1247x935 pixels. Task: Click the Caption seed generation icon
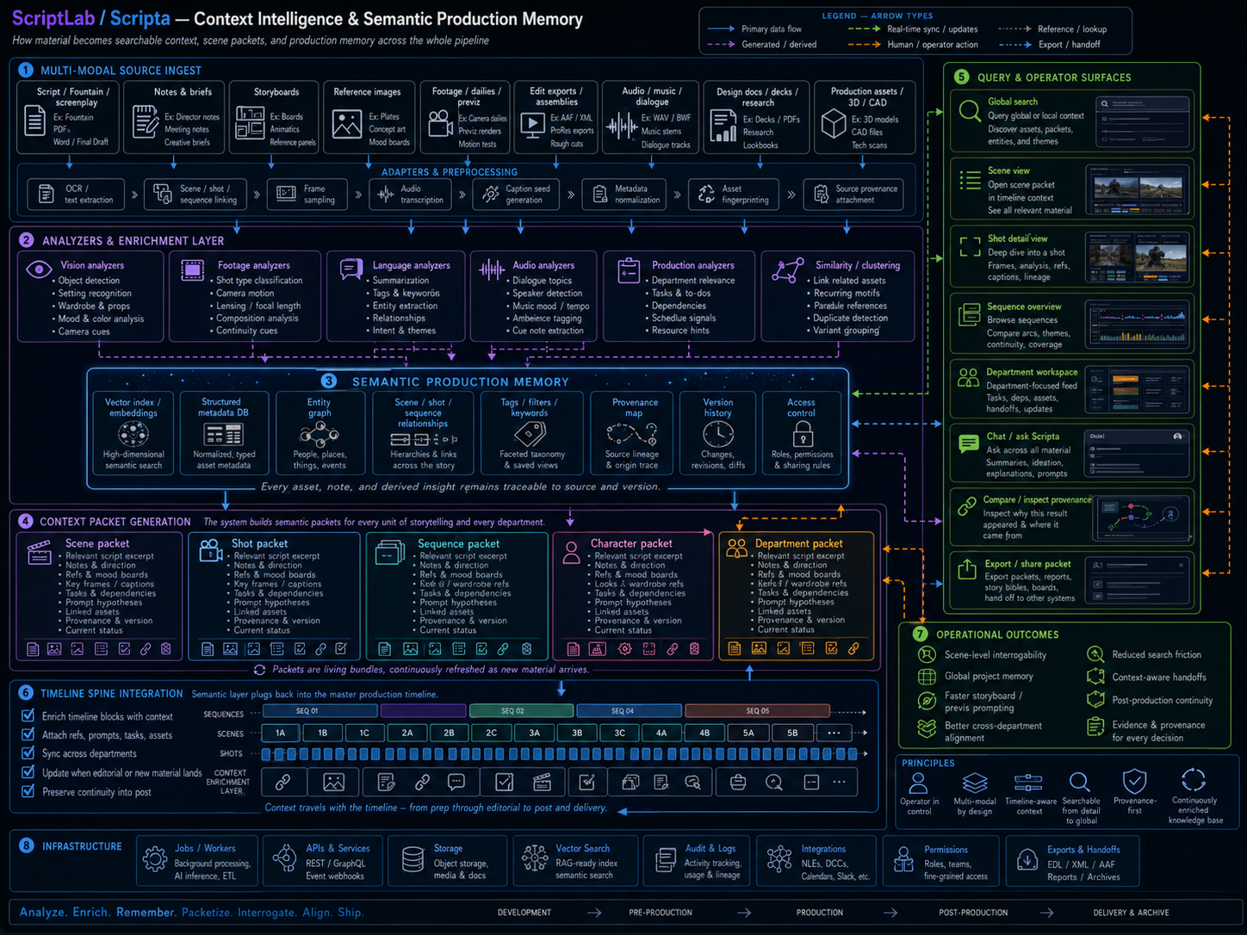point(491,195)
